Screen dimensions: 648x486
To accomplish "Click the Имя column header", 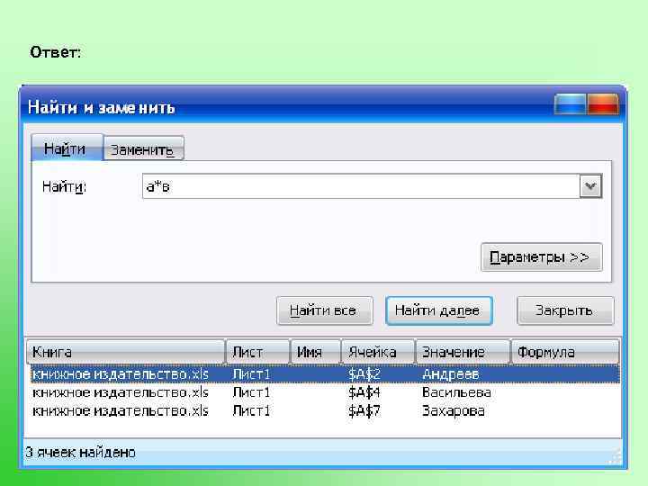I will [x=315, y=352].
